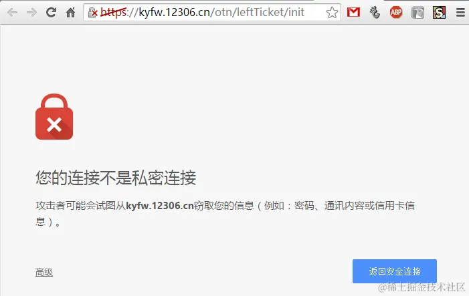Click the 返回安全连接 button
The height and width of the screenshot is (296, 469).
point(395,271)
